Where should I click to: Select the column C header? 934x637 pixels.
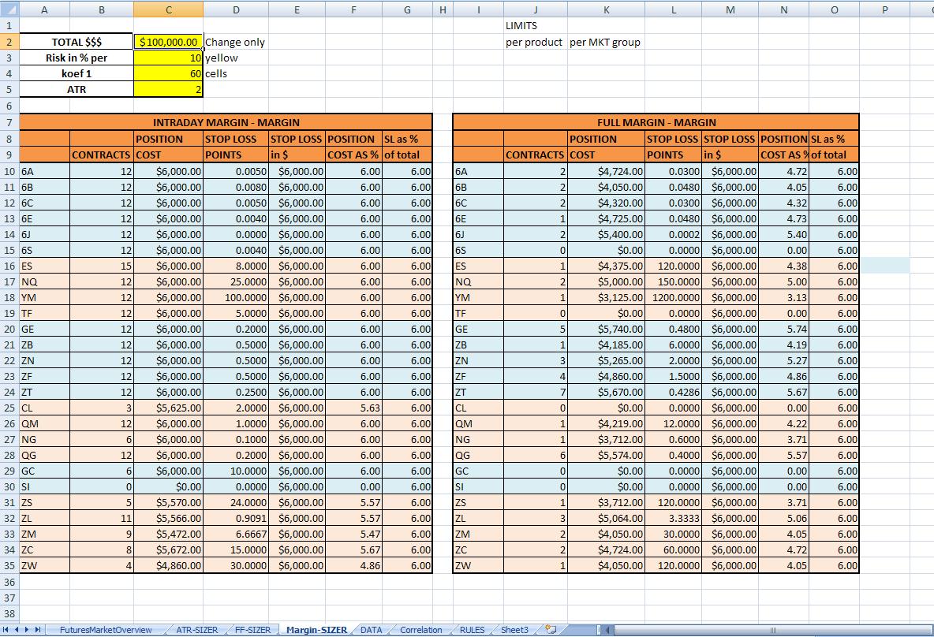(x=169, y=9)
